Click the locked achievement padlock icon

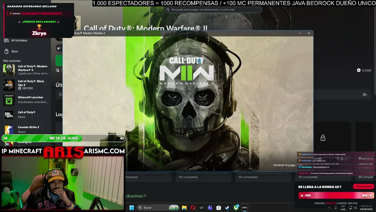click(x=323, y=138)
